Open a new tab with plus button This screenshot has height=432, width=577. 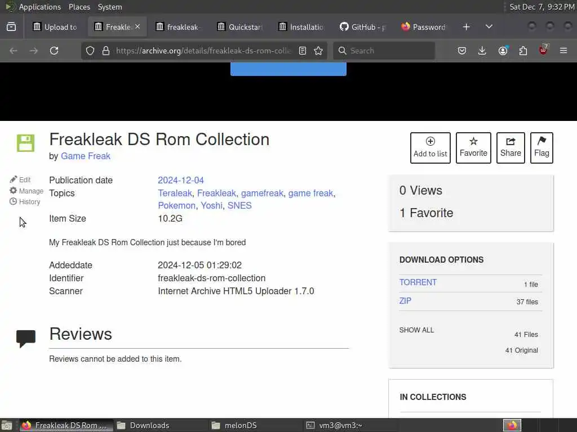click(466, 27)
